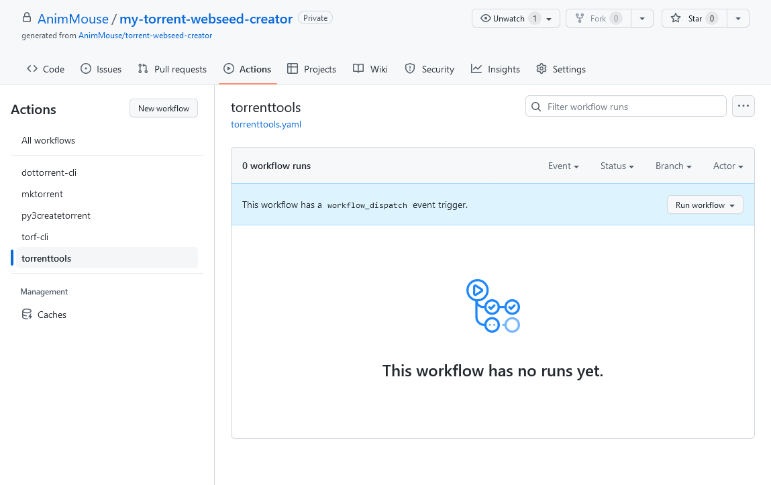This screenshot has height=485, width=771.
Task: Open the Branch filter dropdown
Action: (673, 166)
